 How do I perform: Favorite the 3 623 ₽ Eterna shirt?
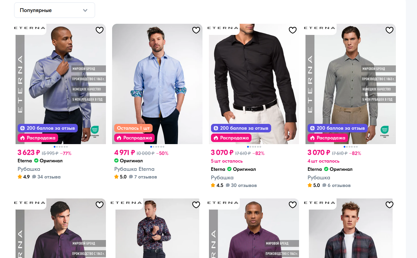click(99, 30)
